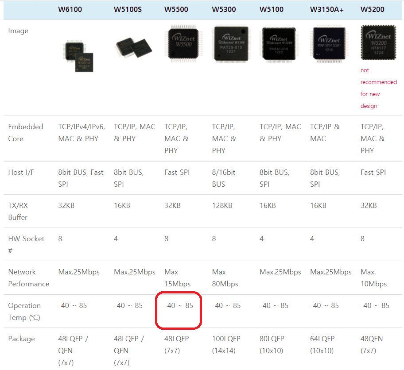Click W6100's '8bit BUS, Fast SPI' cell
Viewport: 404px width, 370px height.
81,178
